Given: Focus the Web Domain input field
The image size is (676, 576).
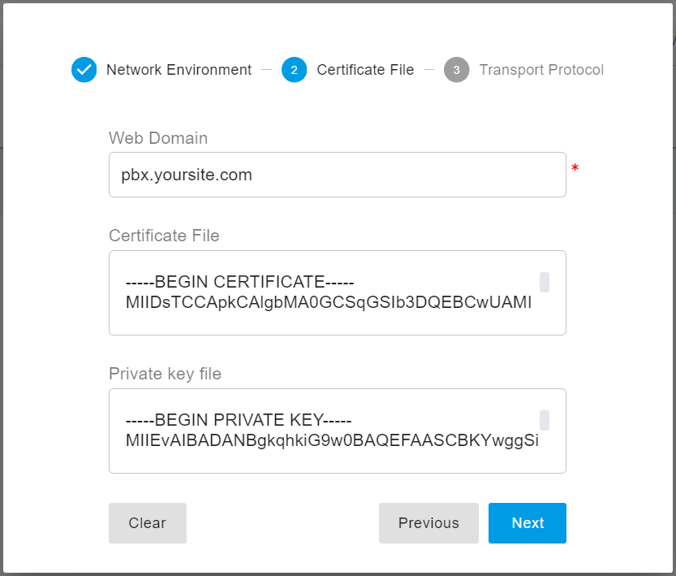Looking at the screenshot, I should pyautogui.click(x=337, y=175).
